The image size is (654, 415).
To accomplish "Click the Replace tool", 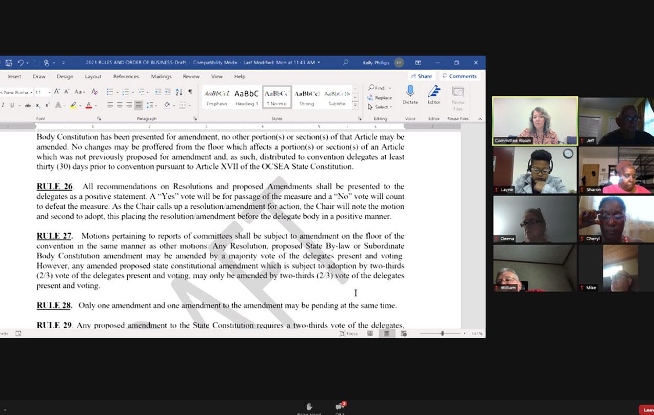I will [x=380, y=97].
